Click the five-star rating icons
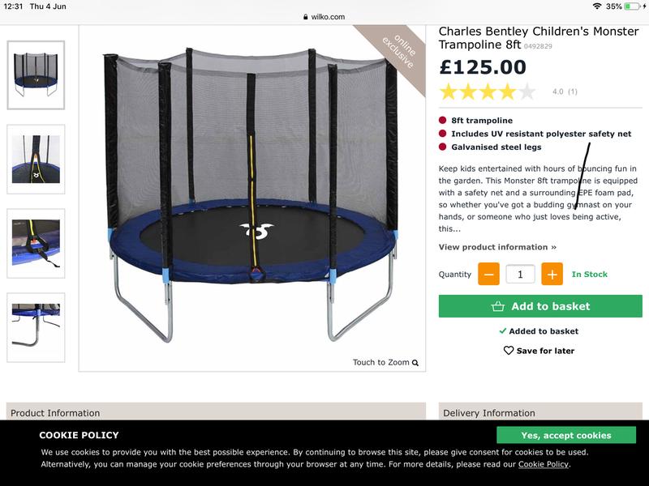This screenshot has width=649, height=486. tap(488, 92)
